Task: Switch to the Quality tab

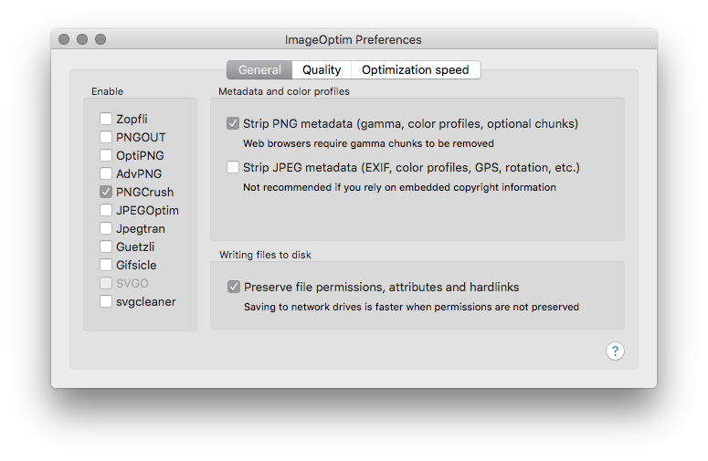Action: pyautogui.click(x=322, y=70)
